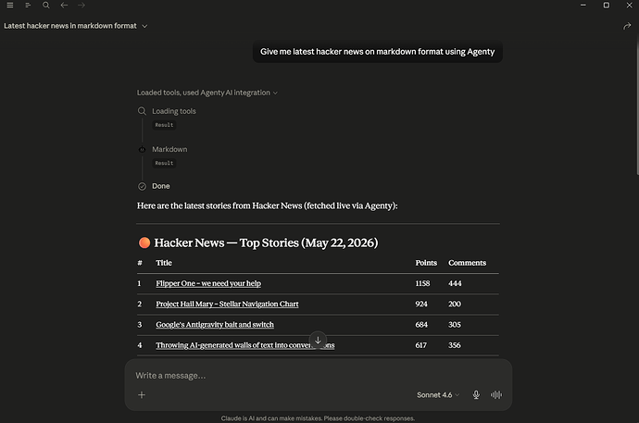The height and width of the screenshot is (423, 639).
Task: Click the Points column header
Action: [x=426, y=263]
